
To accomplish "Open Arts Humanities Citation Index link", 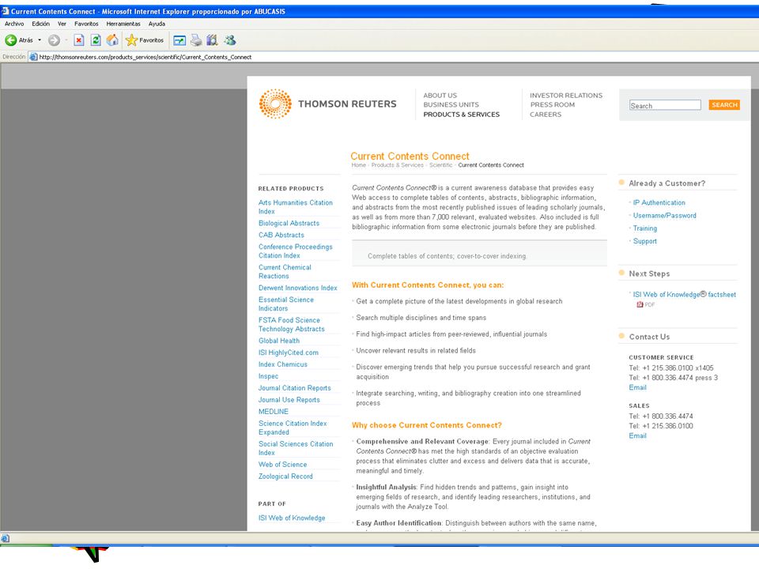I will (295, 207).
